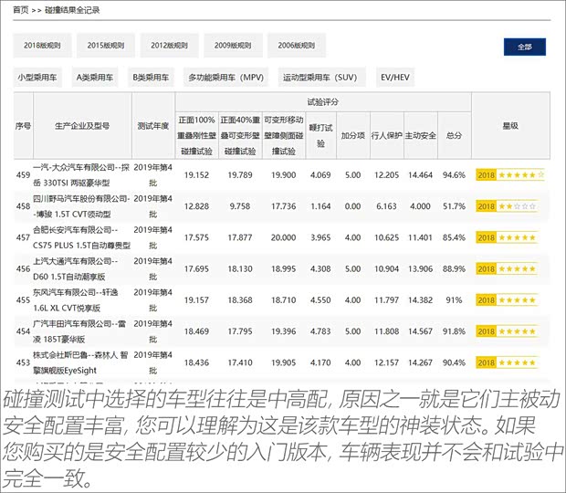566x493 pixels.
Task: Click the 主动安全 column header
Action: pyautogui.click(x=421, y=135)
